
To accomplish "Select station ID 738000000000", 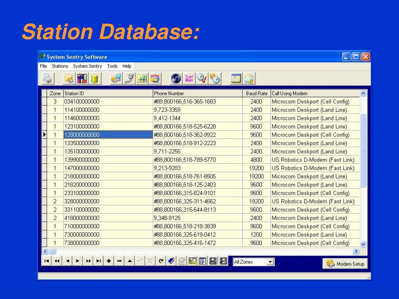I will pyautogui.click(x=108, y=243).
